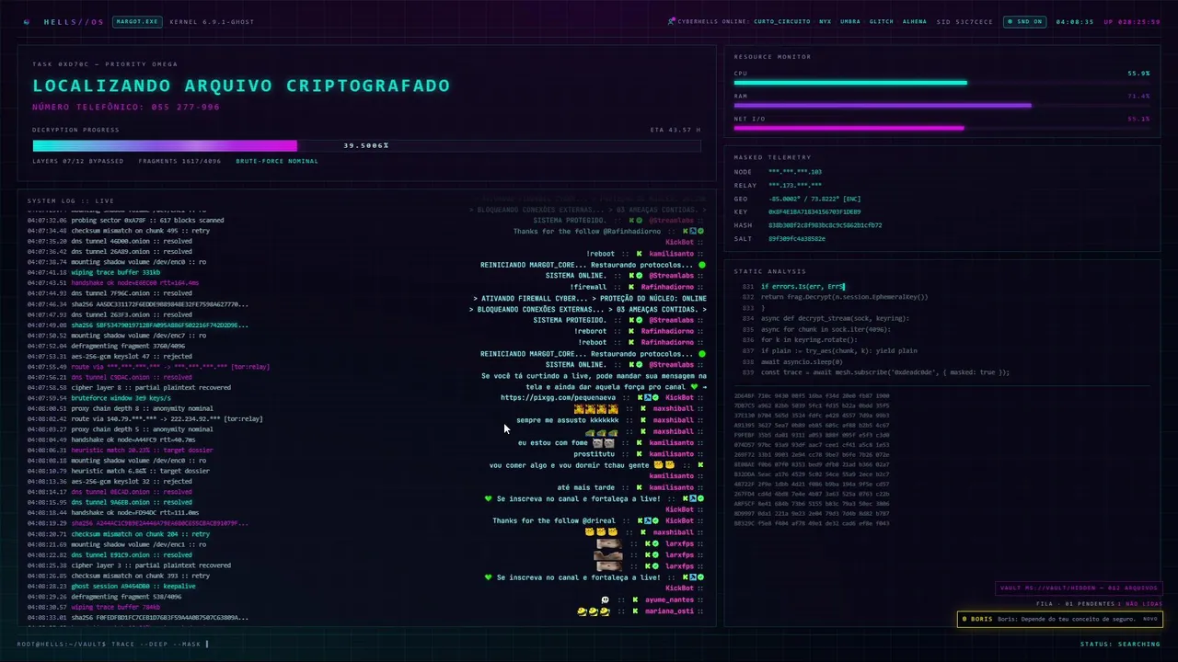Click 'ghost session A9454DB0 :: keepalive' log
Screen dimensions: 1178x662
(111, 586)
